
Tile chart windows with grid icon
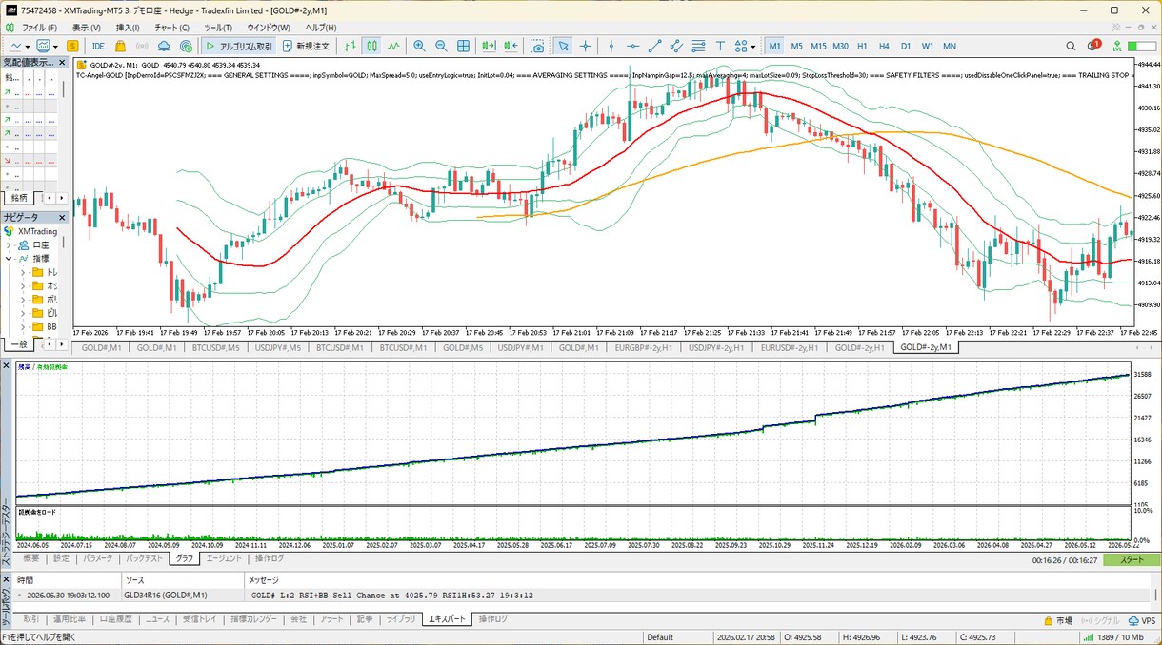coord(464,46)
